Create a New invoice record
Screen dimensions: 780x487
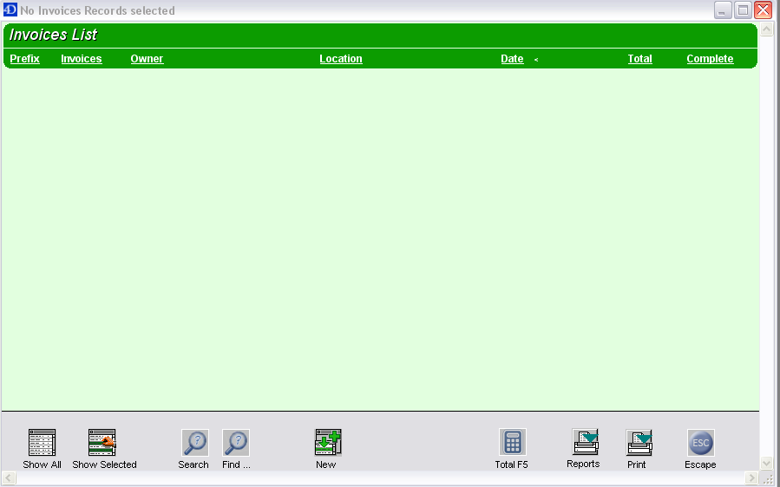(327, 443)
